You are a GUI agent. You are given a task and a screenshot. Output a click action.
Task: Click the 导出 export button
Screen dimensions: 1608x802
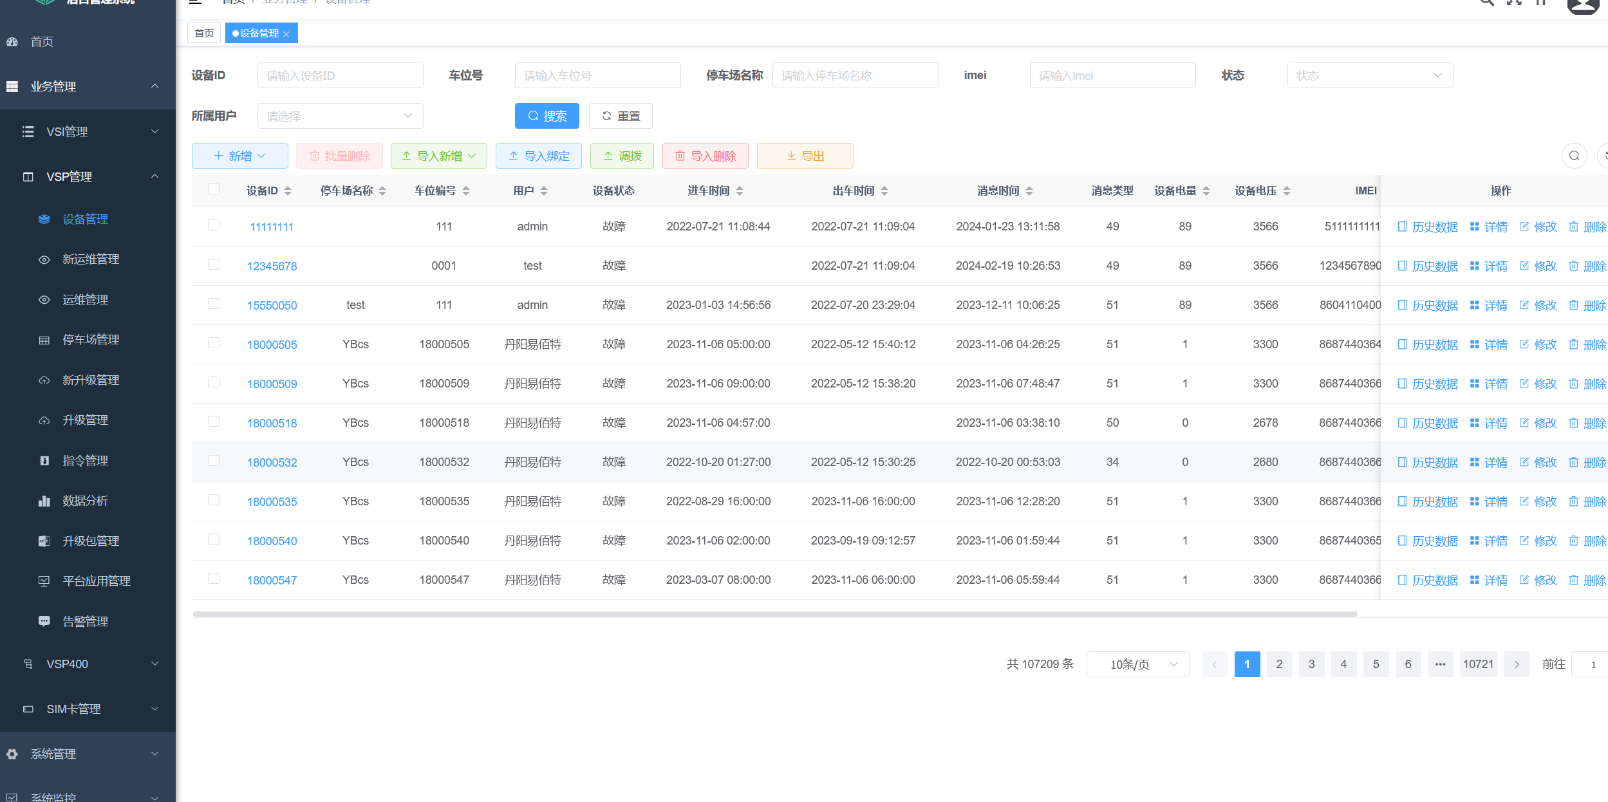point(805,156)
